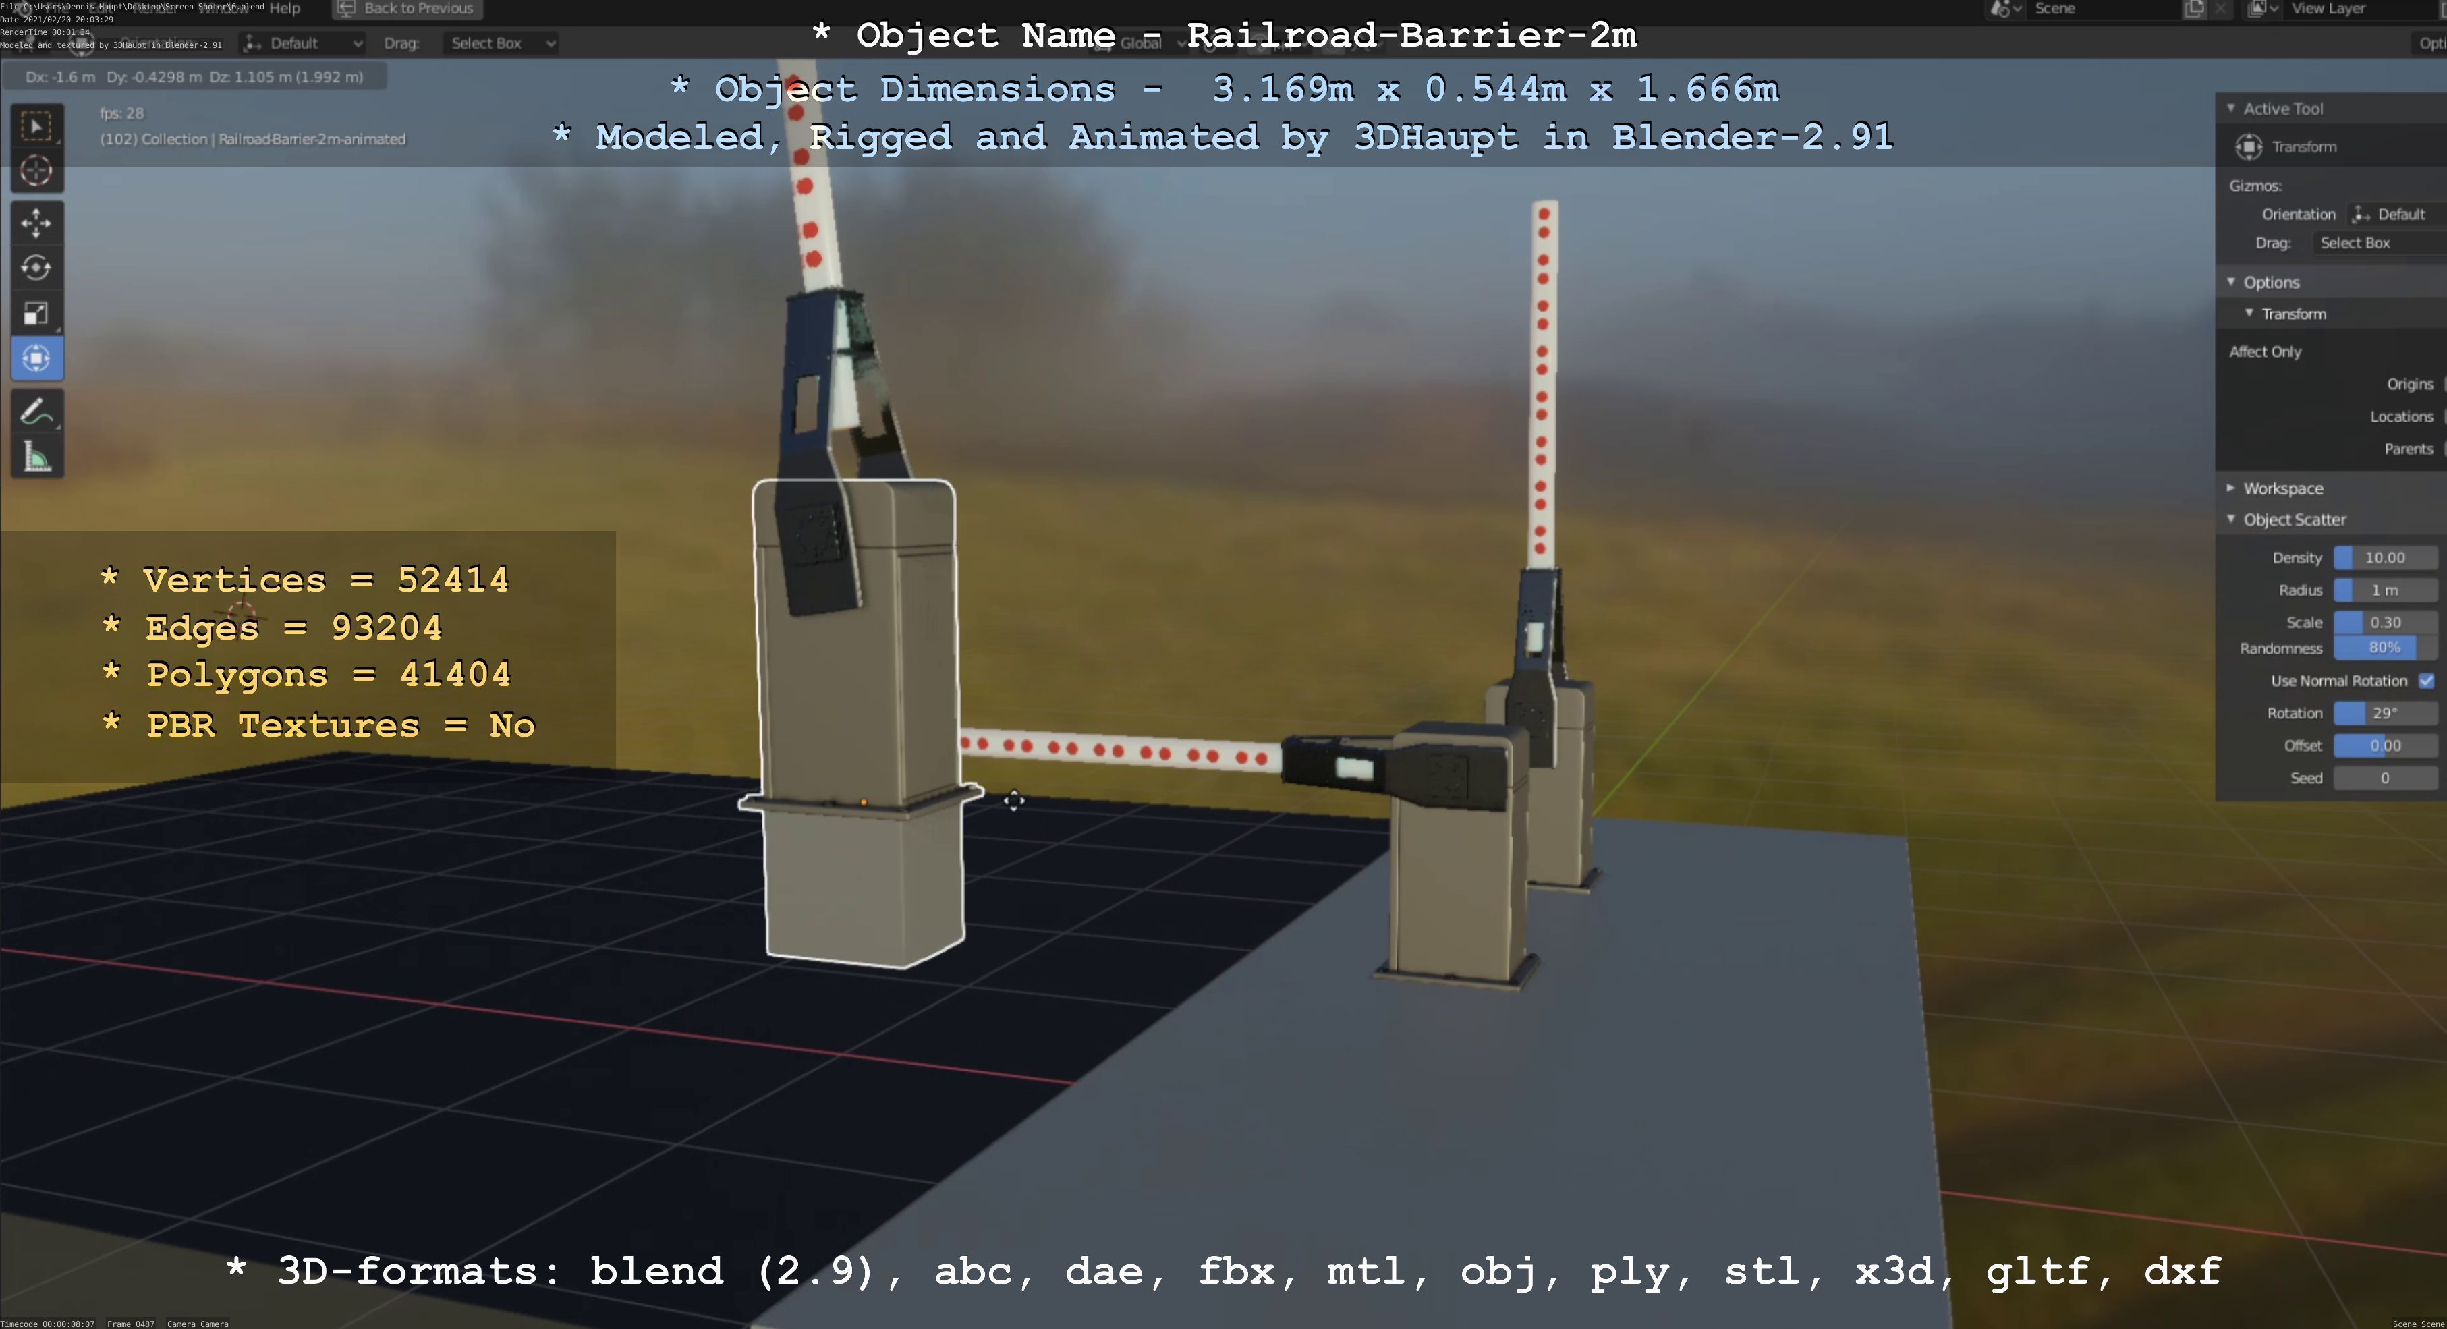Open header Drag Select Box dropdown
Image resolution: width=2447 pixels, height=1329 pixels.
(x=500, y=43)
